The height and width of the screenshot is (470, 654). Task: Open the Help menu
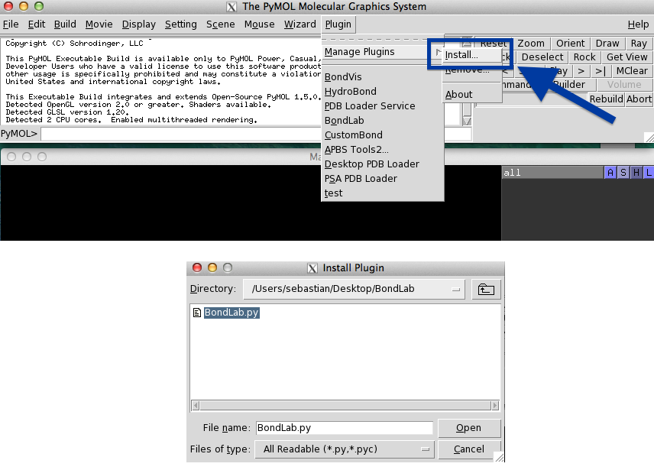click(638, 24)
